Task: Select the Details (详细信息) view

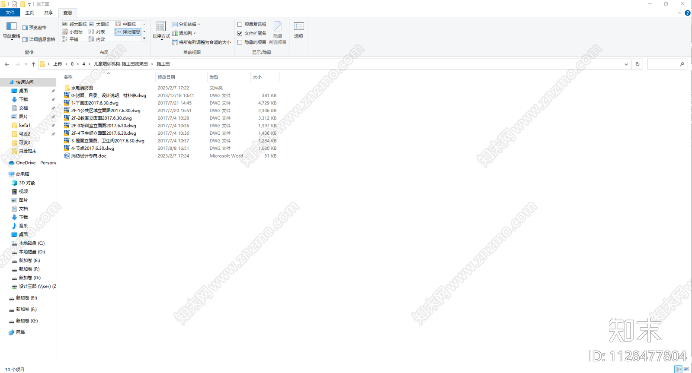Action: [x=128, y=32]
